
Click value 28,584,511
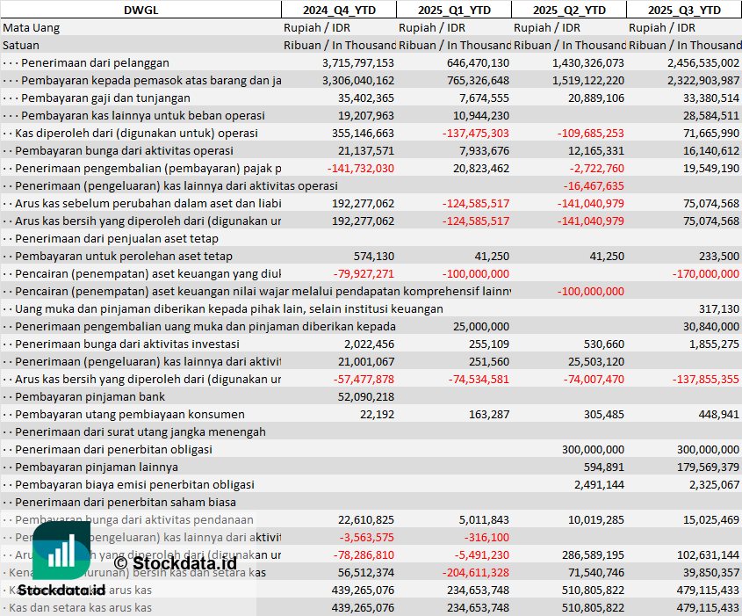click(711, 115)
